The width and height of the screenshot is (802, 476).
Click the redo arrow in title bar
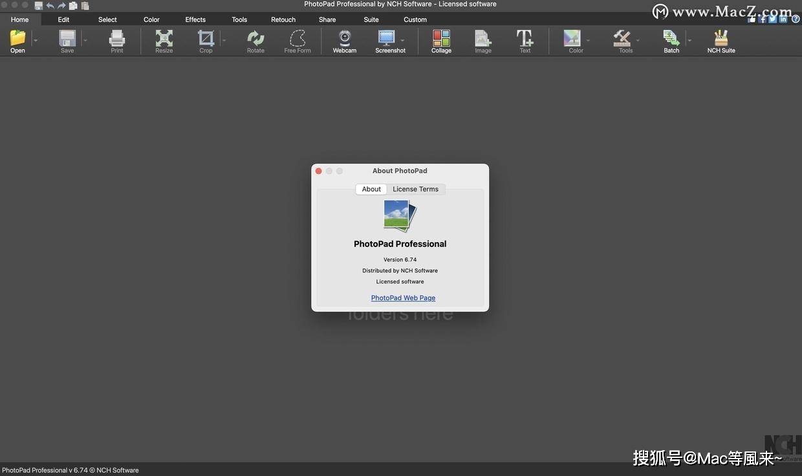(62, 5)
